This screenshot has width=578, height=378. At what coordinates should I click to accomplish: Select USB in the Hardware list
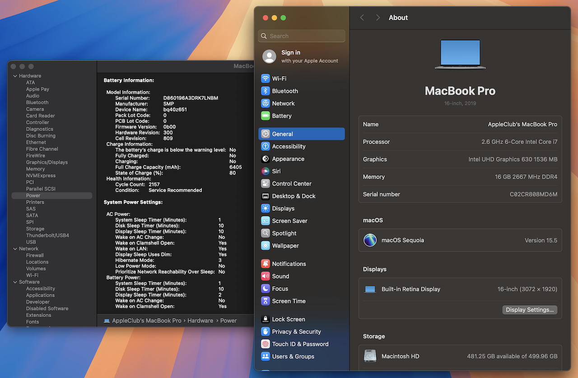31,242
